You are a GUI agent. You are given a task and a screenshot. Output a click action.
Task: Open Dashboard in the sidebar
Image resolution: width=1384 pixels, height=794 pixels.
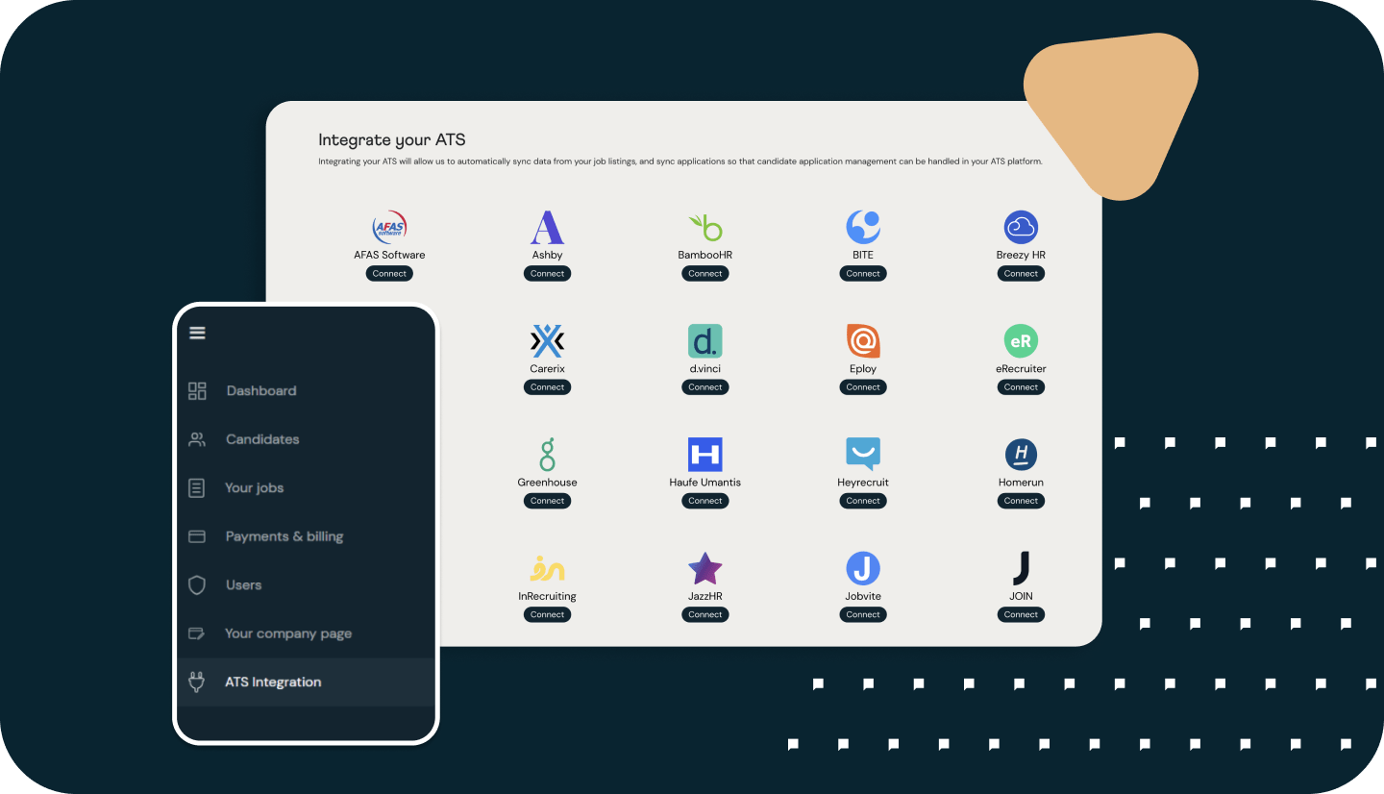pos(308,390)
